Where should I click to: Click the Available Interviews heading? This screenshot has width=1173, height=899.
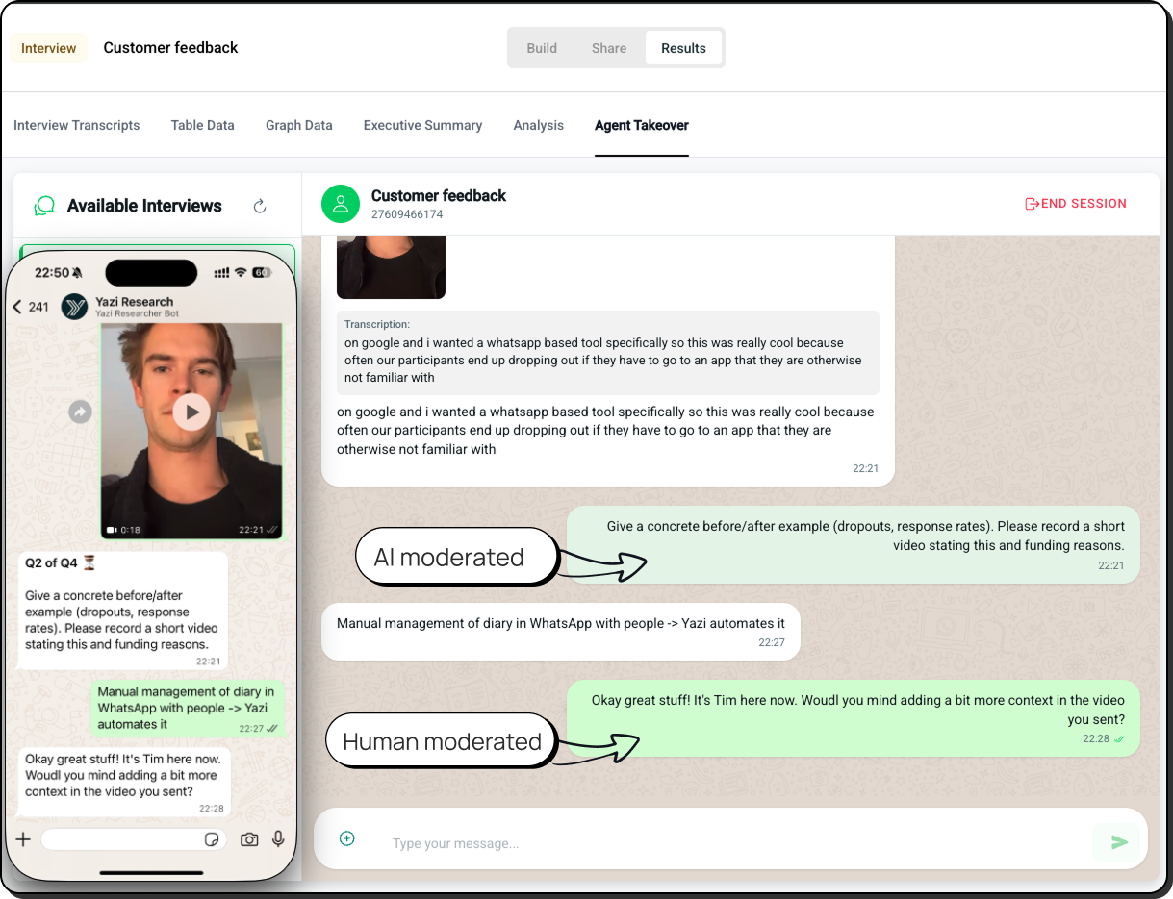click(x=144, y=206)
